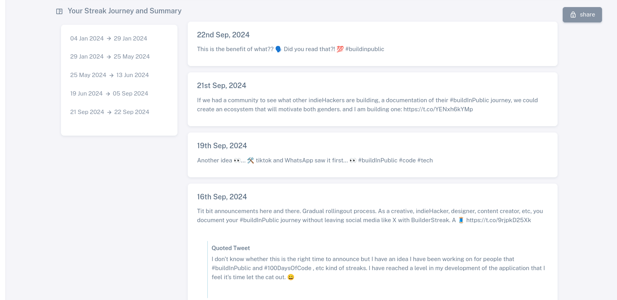Click the arrow icon in the 04 Jan streak row

click(109, 39)
